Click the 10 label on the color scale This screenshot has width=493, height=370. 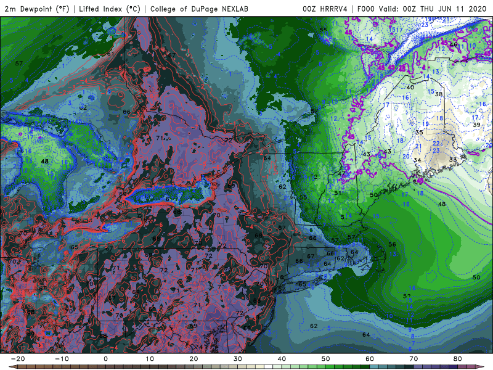[150, 359]
